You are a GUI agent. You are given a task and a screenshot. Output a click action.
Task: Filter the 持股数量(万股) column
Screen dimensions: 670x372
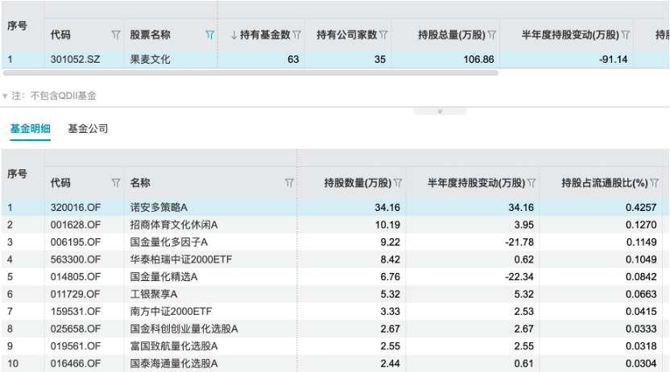tap(398, 183)
